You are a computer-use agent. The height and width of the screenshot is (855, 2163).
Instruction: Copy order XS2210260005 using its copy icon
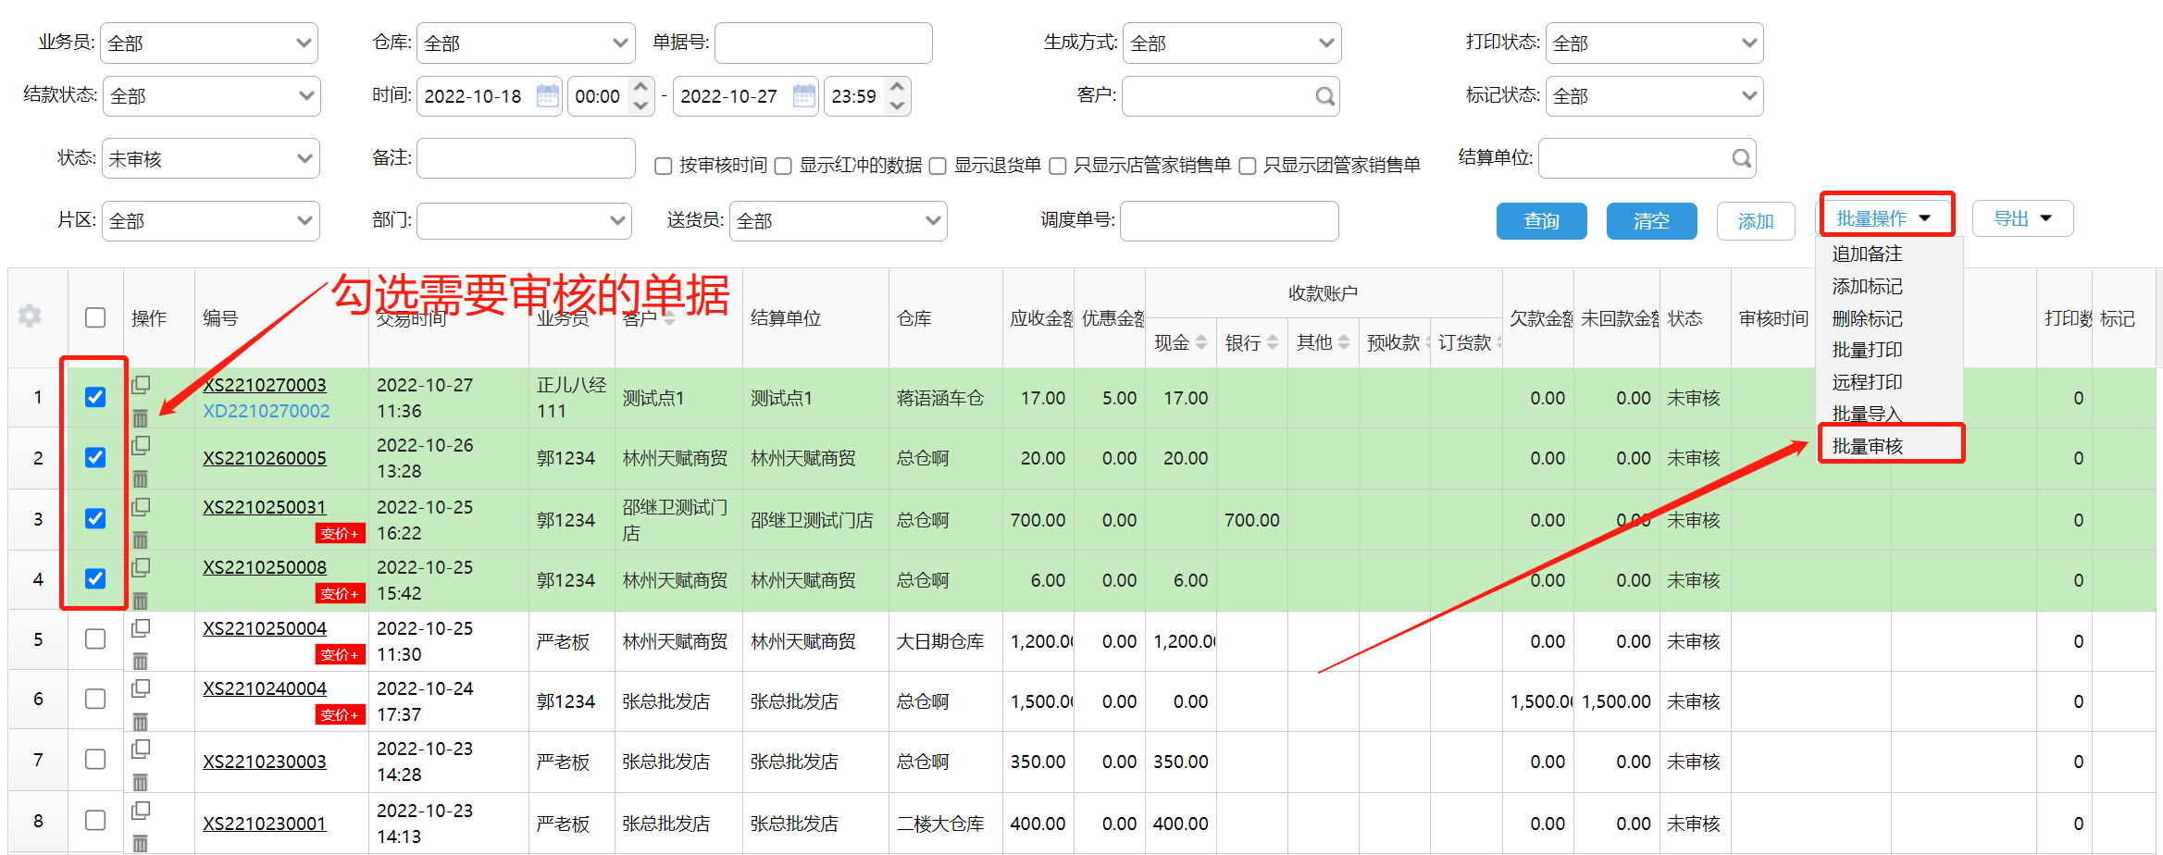(141, 445)
